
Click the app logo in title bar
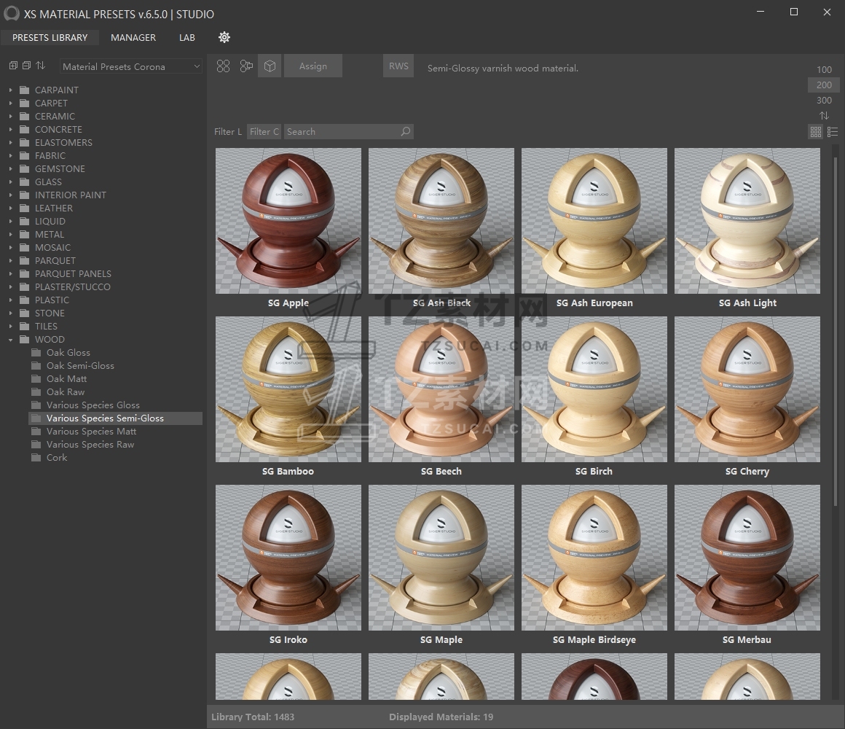coord(12,13)
